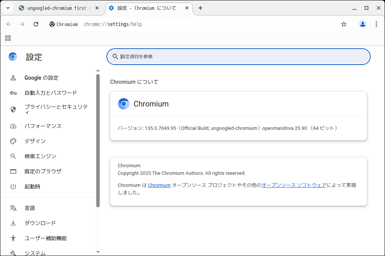Bookmark this page with the star icon

click(344, 24)
